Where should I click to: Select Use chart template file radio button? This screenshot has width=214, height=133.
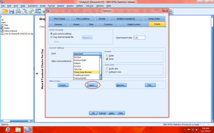pyautogui.click(x=51, y=37)
